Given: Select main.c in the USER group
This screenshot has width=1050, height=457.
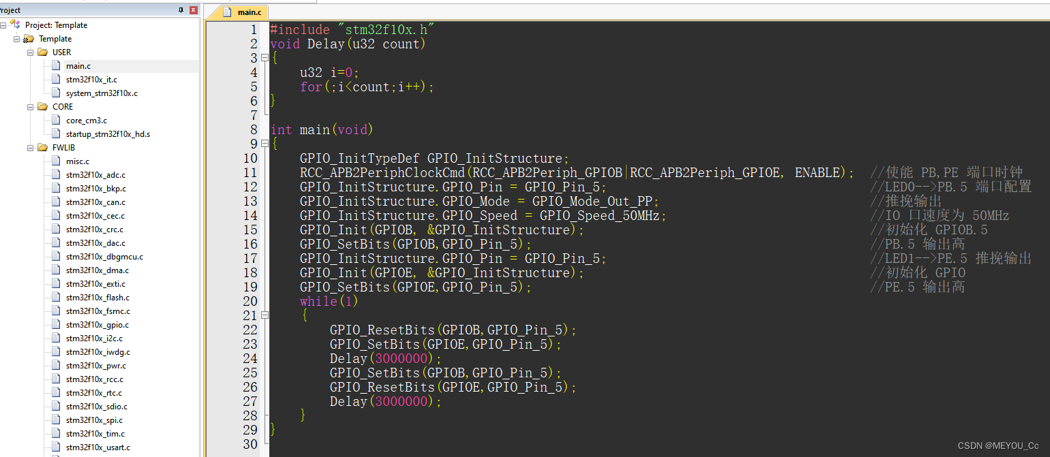Looking at the screenshot, I should 78,66.
